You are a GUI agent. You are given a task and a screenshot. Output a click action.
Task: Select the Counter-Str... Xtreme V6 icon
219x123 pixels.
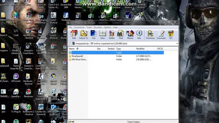[x=41, y=110]
